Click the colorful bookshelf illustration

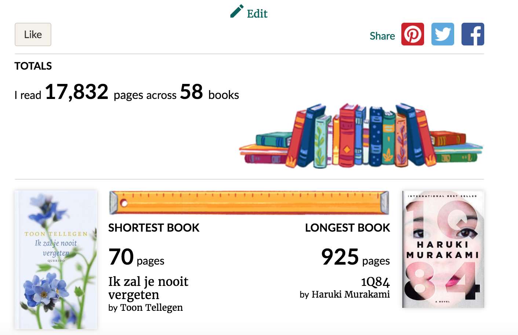pyautogui.click(x=361, y=136)
